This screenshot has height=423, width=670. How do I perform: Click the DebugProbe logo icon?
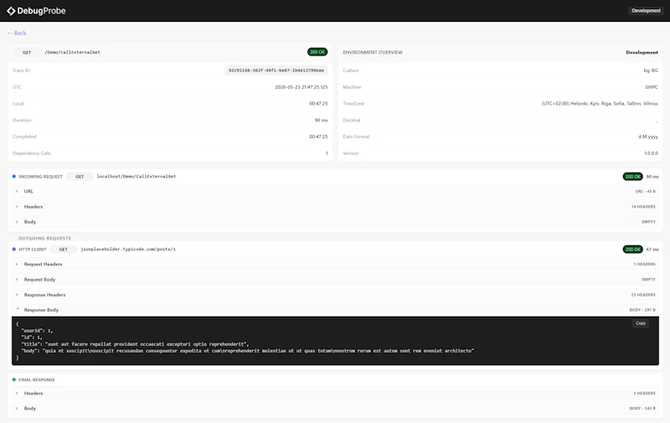11,11
